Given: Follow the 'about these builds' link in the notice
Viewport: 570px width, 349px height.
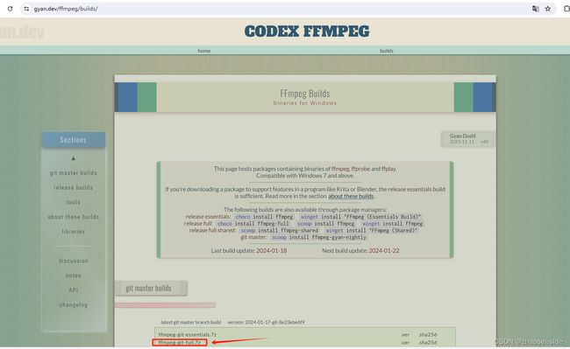Looking at the screenshot, I should tap(351, 196).
